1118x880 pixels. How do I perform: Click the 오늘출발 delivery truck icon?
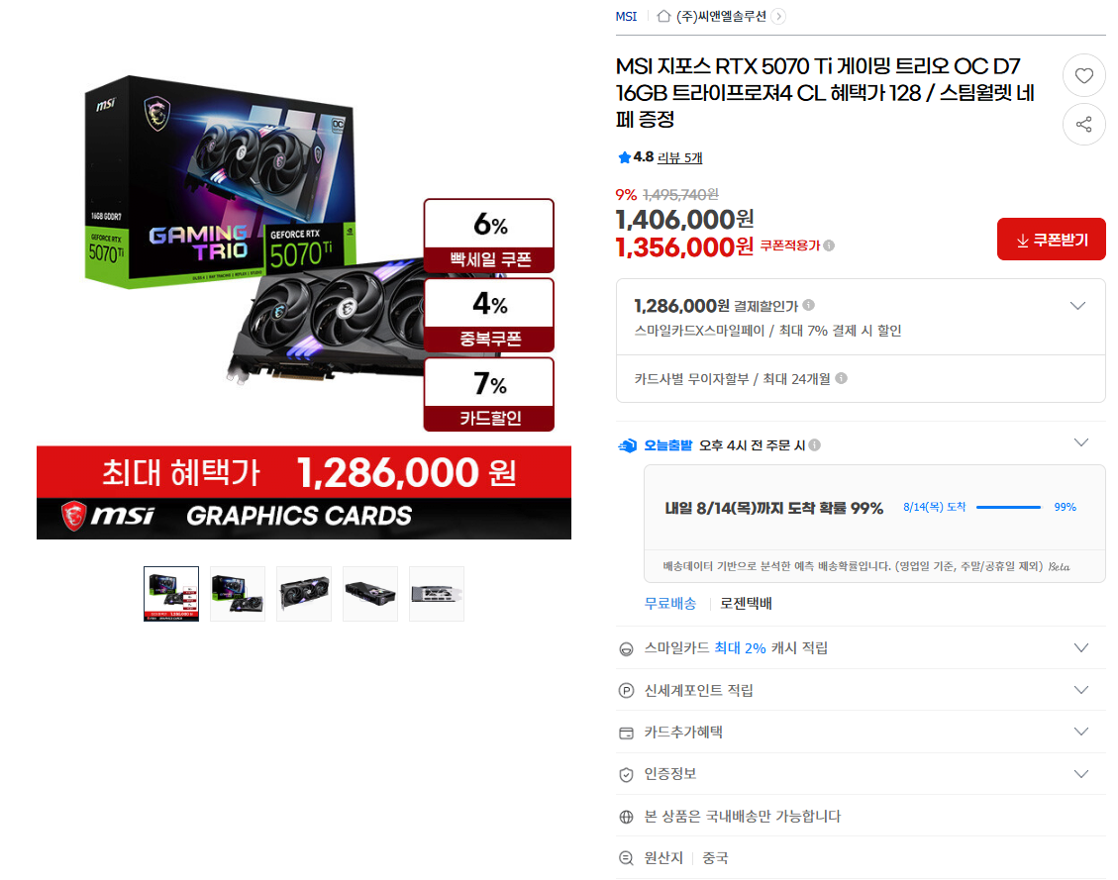click(x=627, y=445)
